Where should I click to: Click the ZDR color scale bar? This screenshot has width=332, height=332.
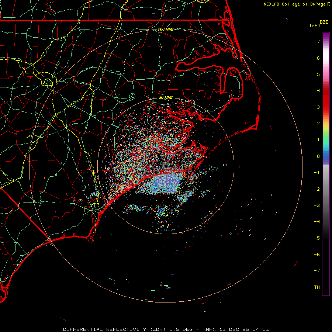(326, 164)
